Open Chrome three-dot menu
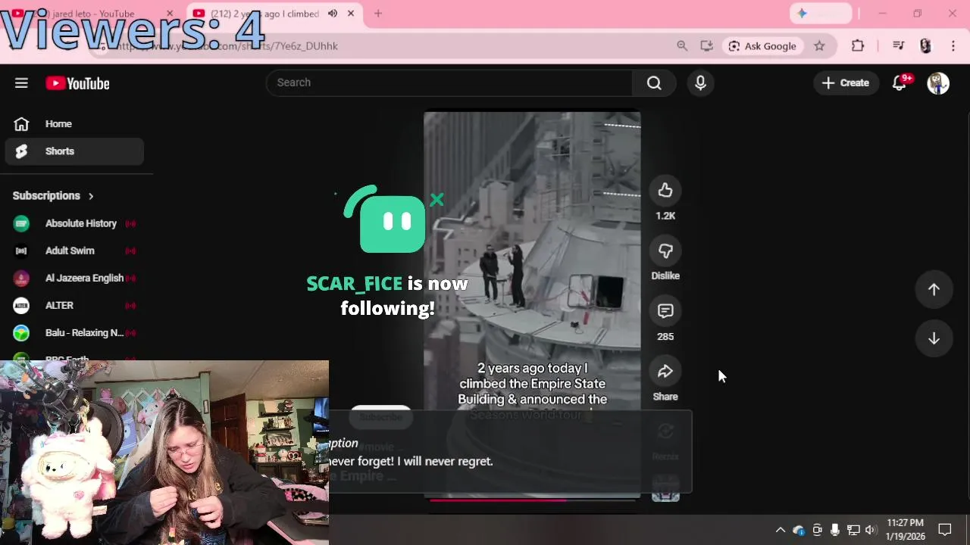The image size is (970, 545). pos(953,46)
